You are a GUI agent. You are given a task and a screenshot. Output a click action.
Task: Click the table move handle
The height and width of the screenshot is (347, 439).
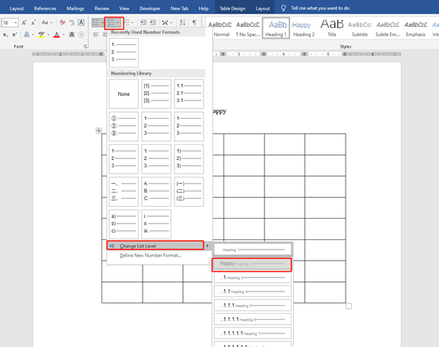(99, 131)
